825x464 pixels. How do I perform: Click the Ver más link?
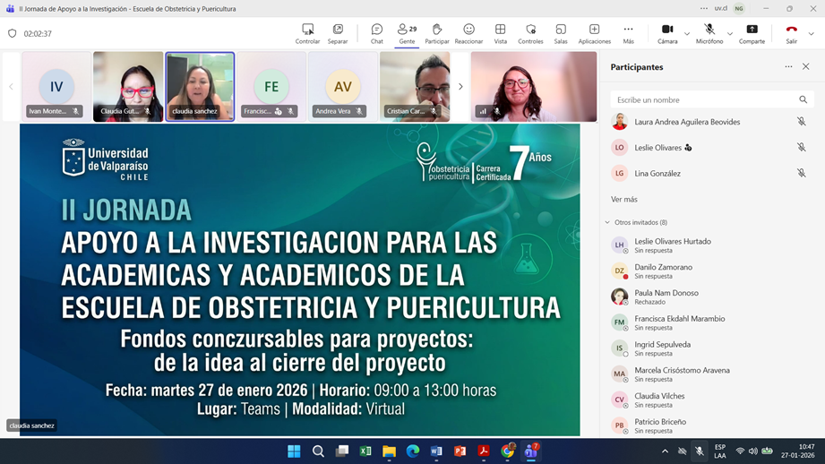624,199
